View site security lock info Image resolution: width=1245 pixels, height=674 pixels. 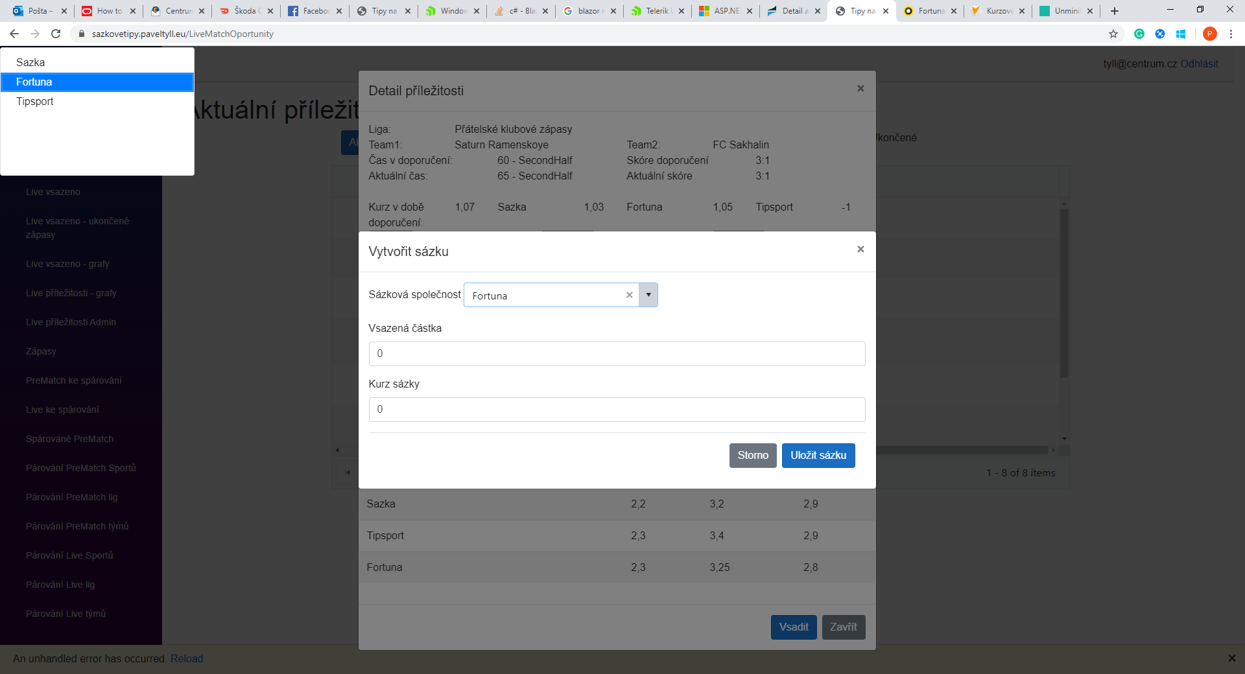(x=82, y=34)
